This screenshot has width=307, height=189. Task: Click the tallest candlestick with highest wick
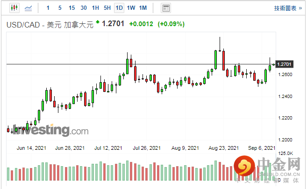220,44
